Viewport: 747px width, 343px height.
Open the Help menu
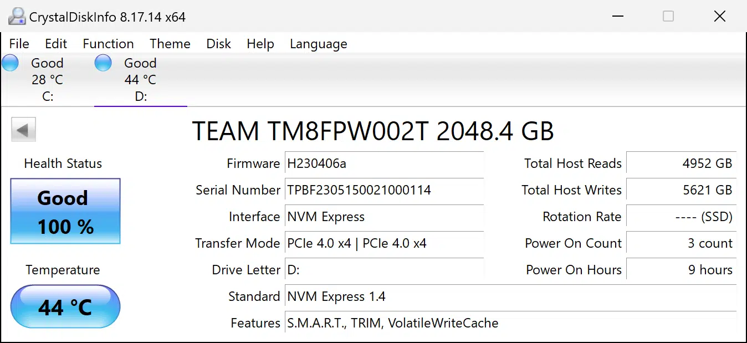[x=260, y=44]
